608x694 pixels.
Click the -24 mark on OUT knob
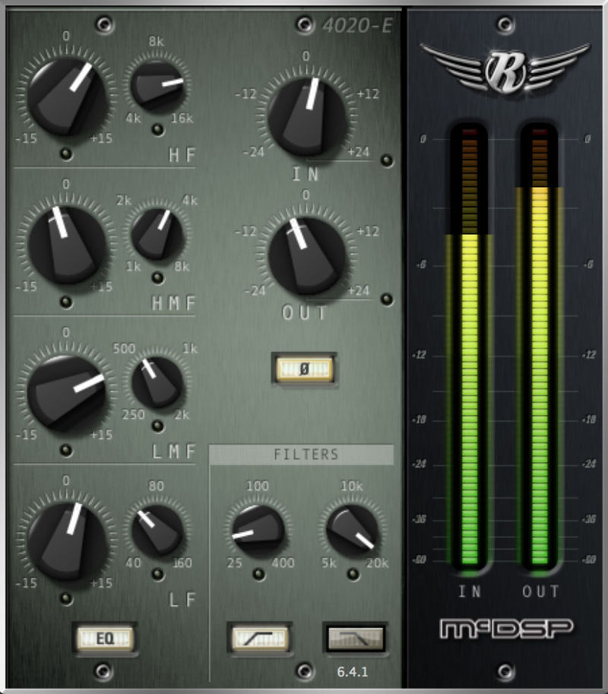pos(255,291)
